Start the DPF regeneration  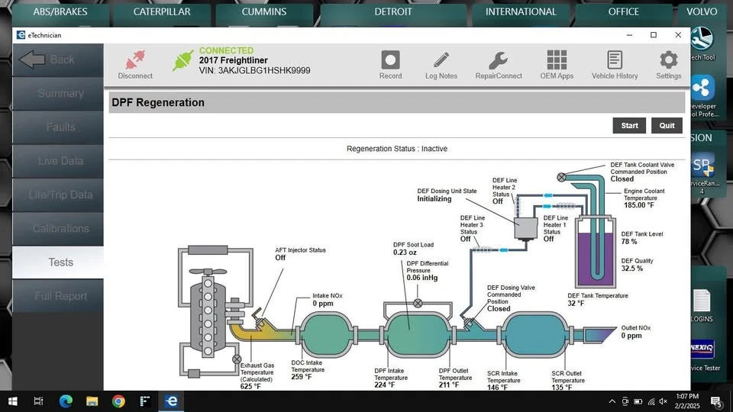coord(629,125)
